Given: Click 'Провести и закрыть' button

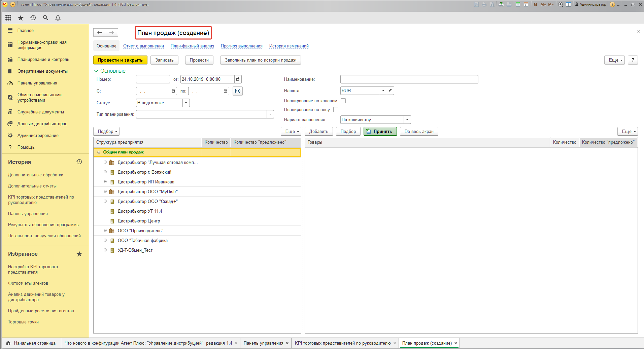Looking at the screenshot, I should coord(120,60).
